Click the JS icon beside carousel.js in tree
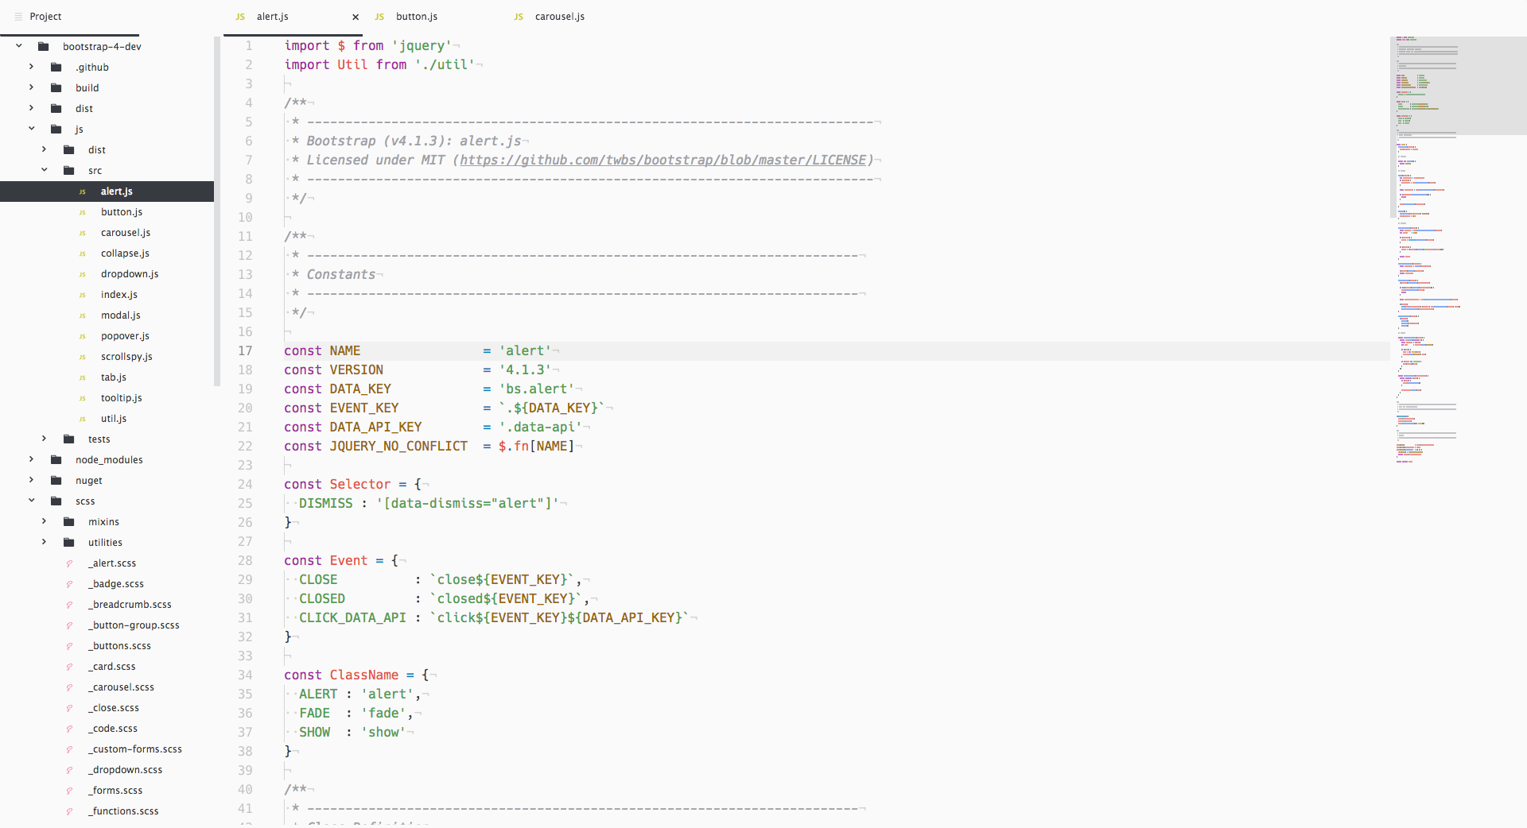Viewport: 1527px width, 828px height. click(82, 233)
